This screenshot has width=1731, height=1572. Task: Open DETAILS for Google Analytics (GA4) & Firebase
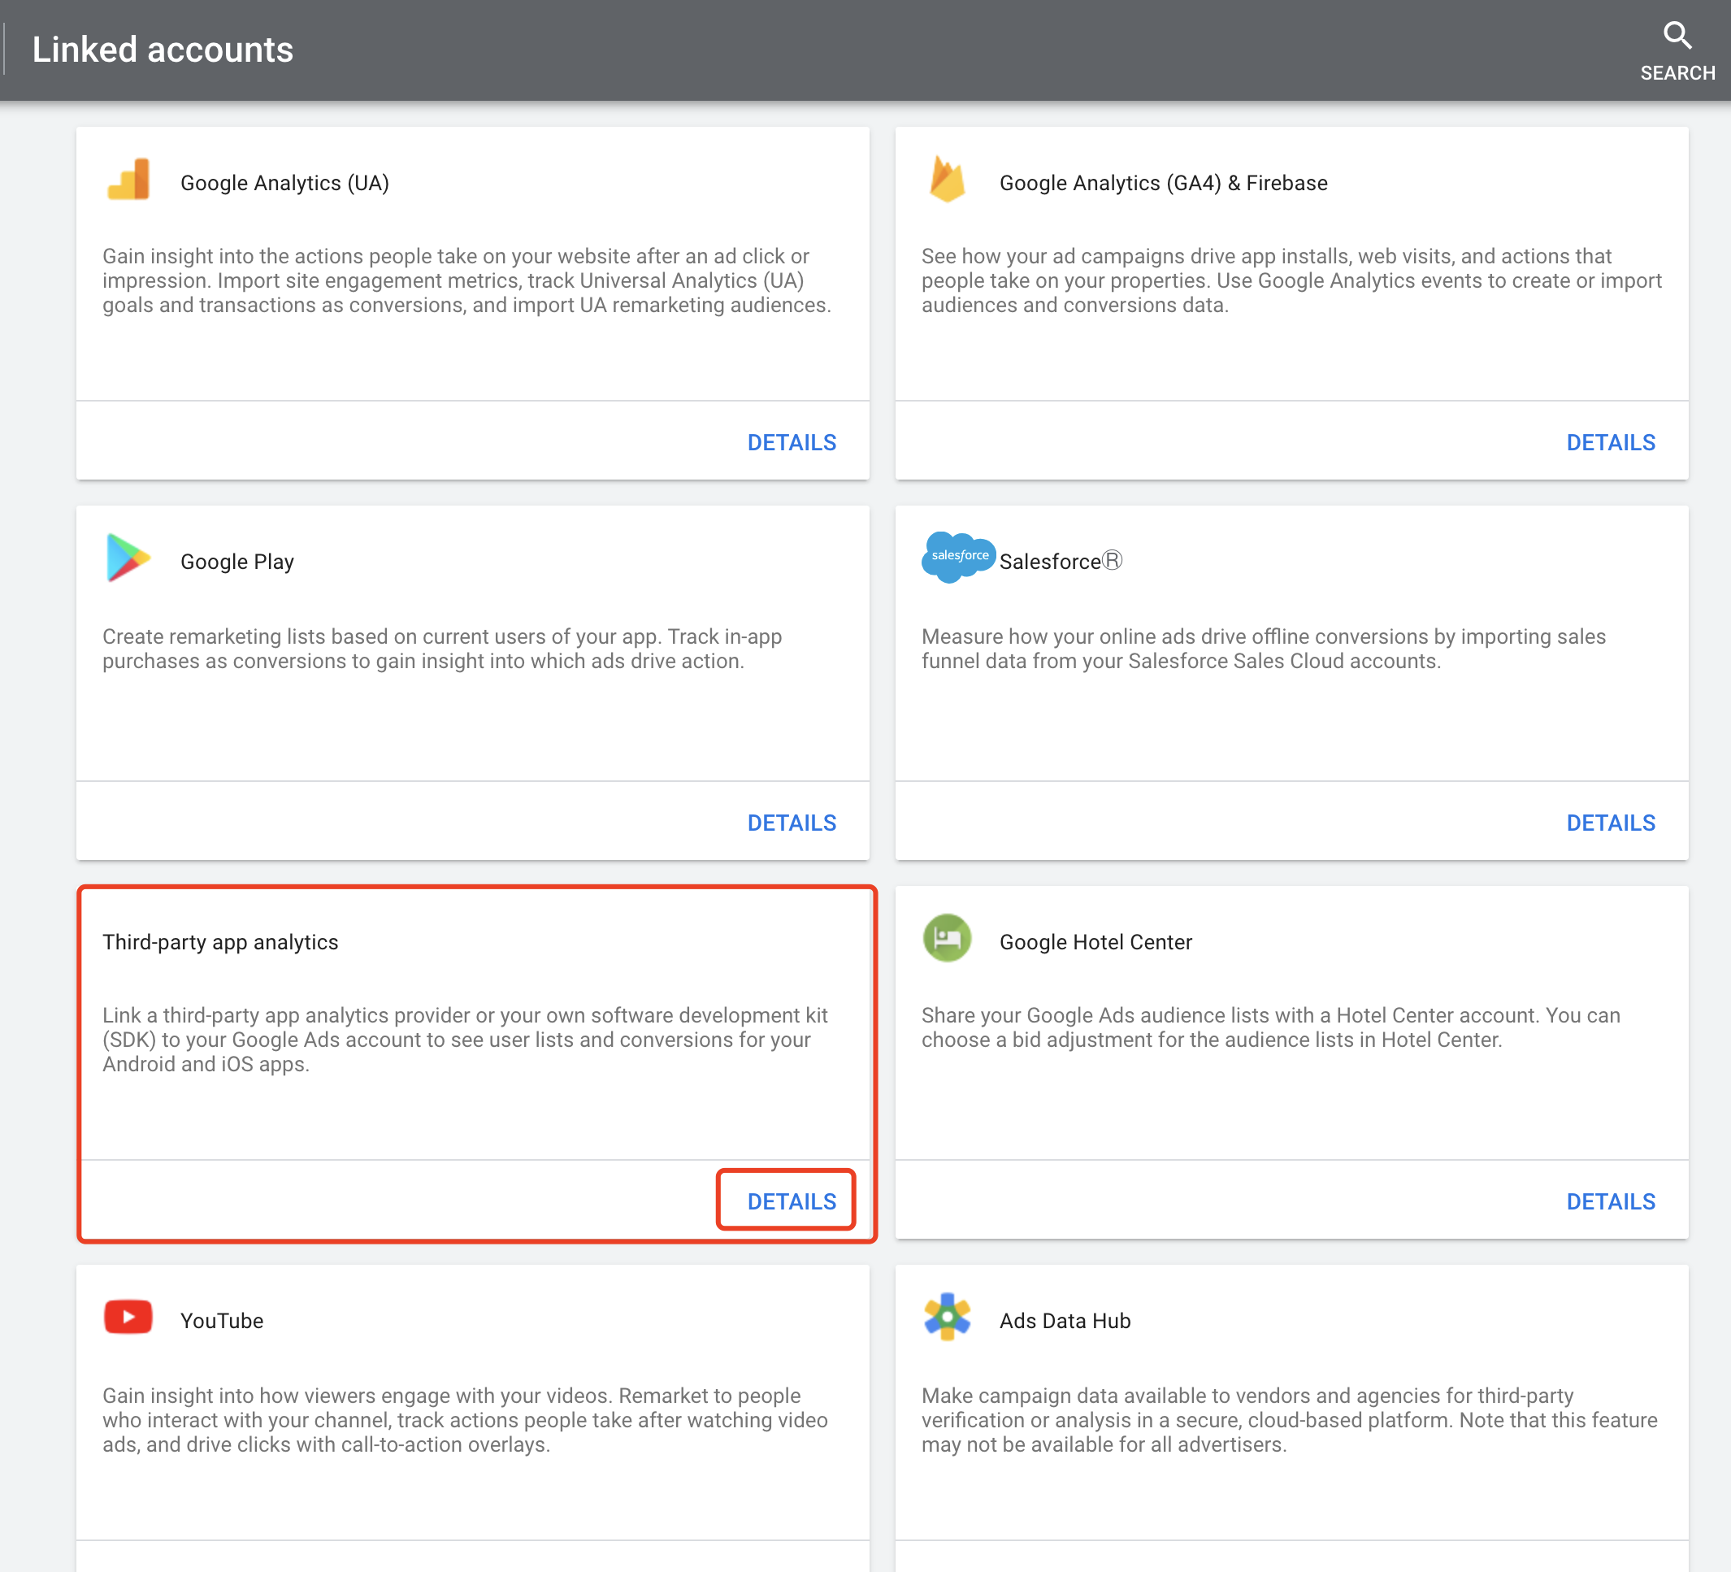click(x=1611, y=442)
